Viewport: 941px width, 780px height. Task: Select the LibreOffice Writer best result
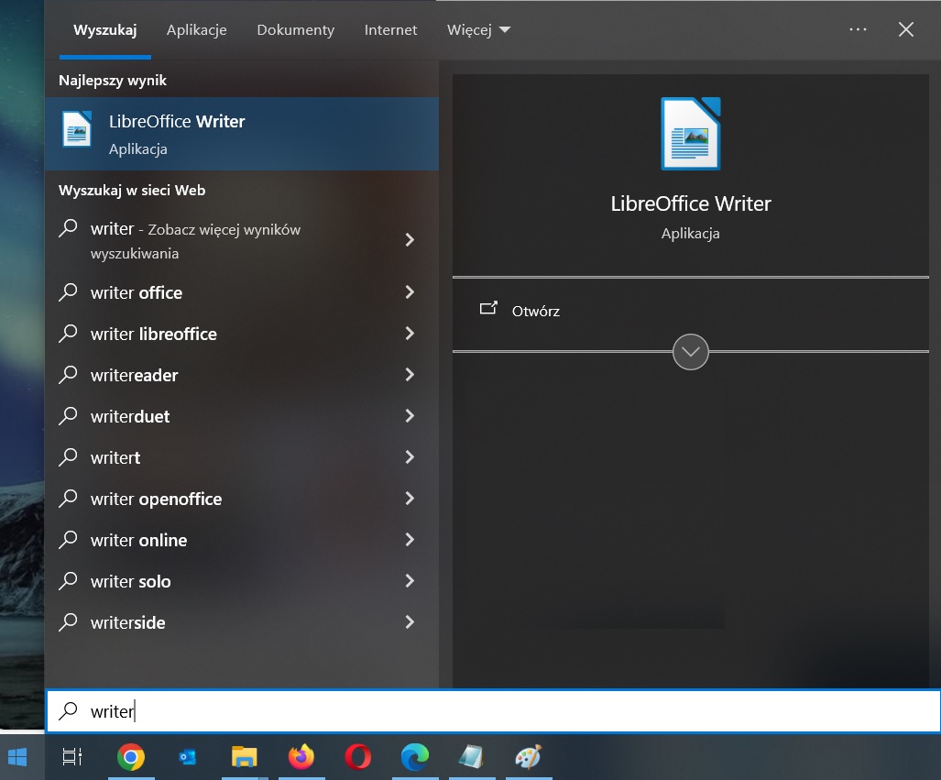click(241, 134)
